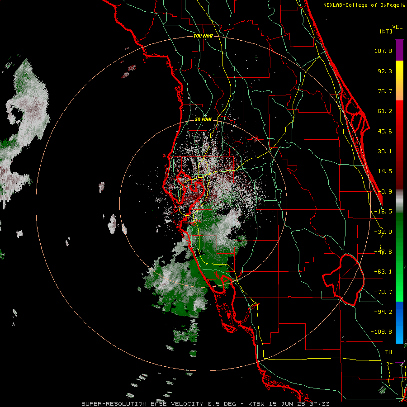The height and width of the screenshot is (407, 407).
Task: Click the -109.8 legend value
Action: 381,332
